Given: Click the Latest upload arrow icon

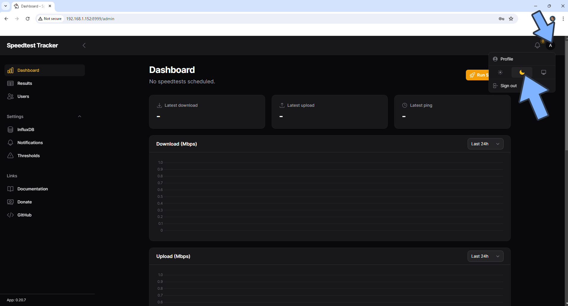Looking at the screenshot, I should click(x=282, y=105).
